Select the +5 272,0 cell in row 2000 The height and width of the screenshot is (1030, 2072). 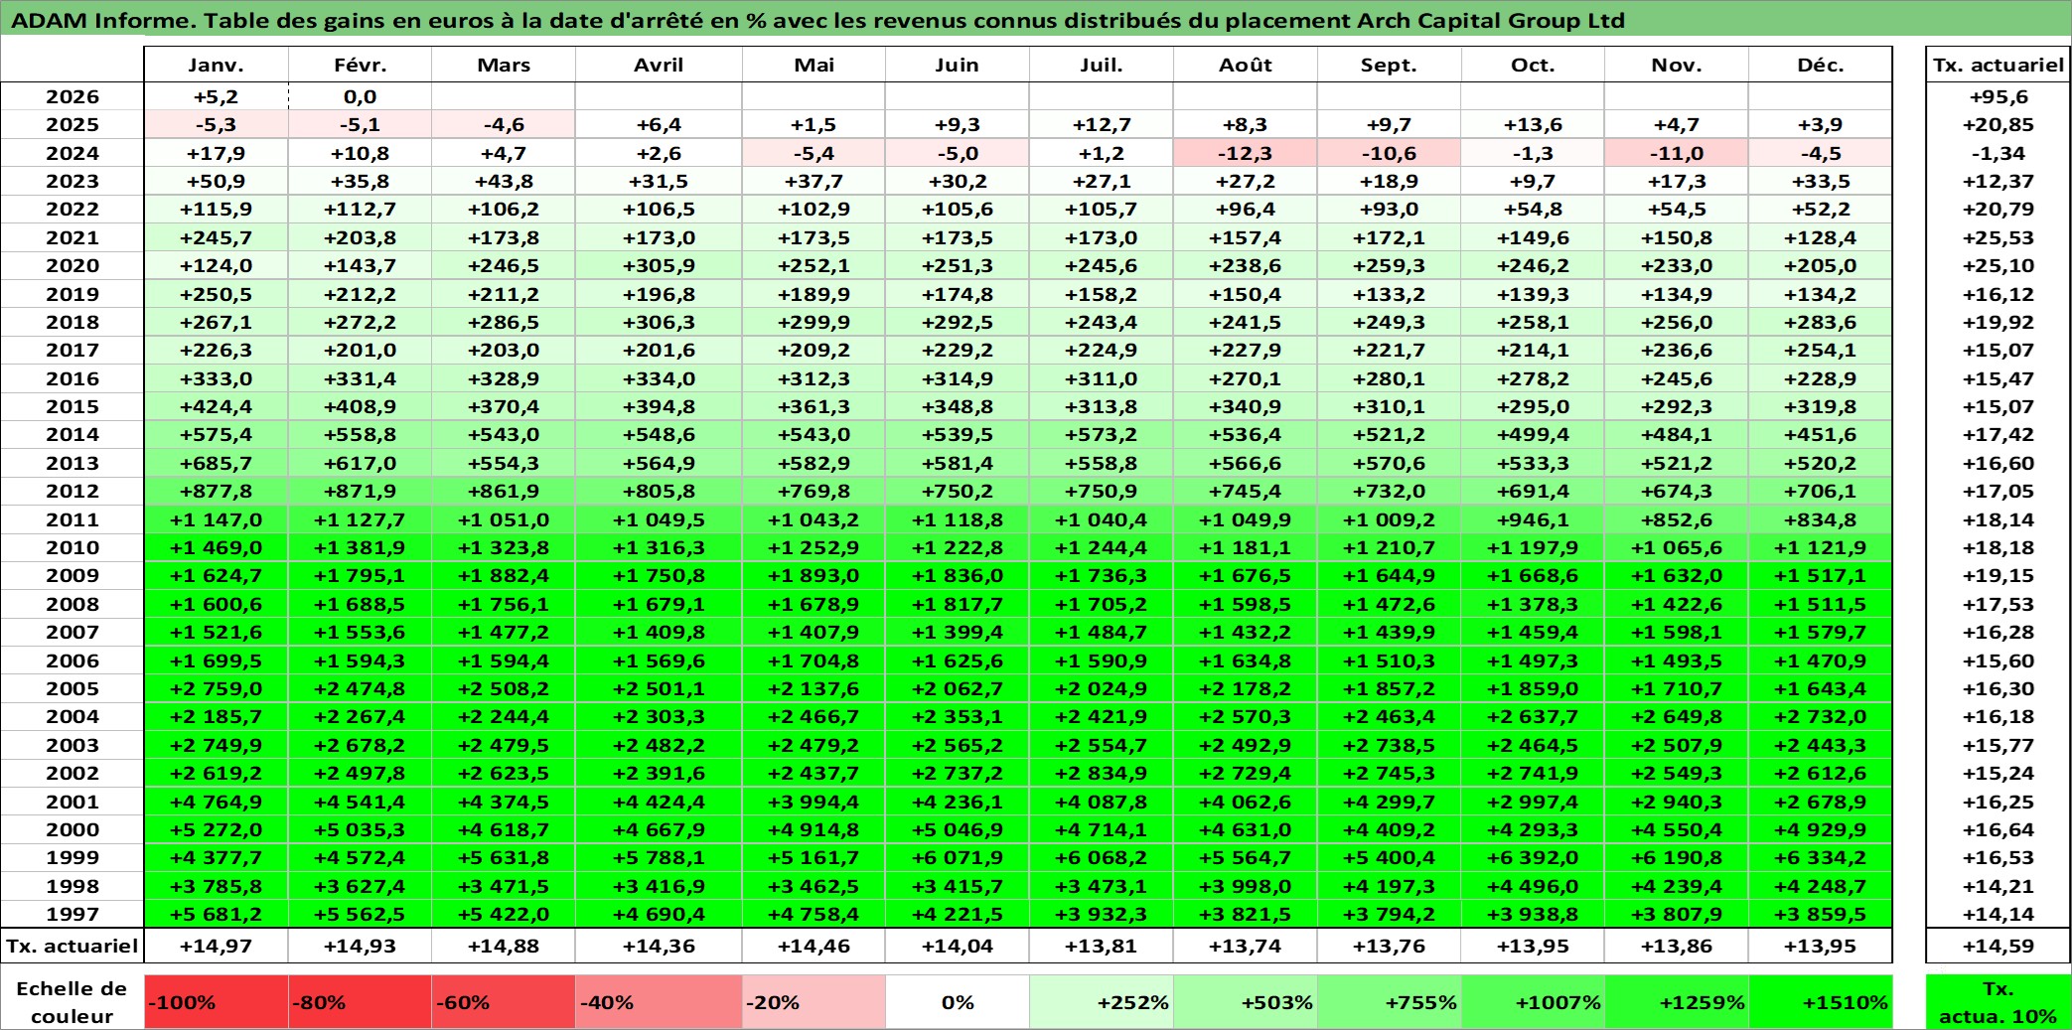click(x=217, y=829)
